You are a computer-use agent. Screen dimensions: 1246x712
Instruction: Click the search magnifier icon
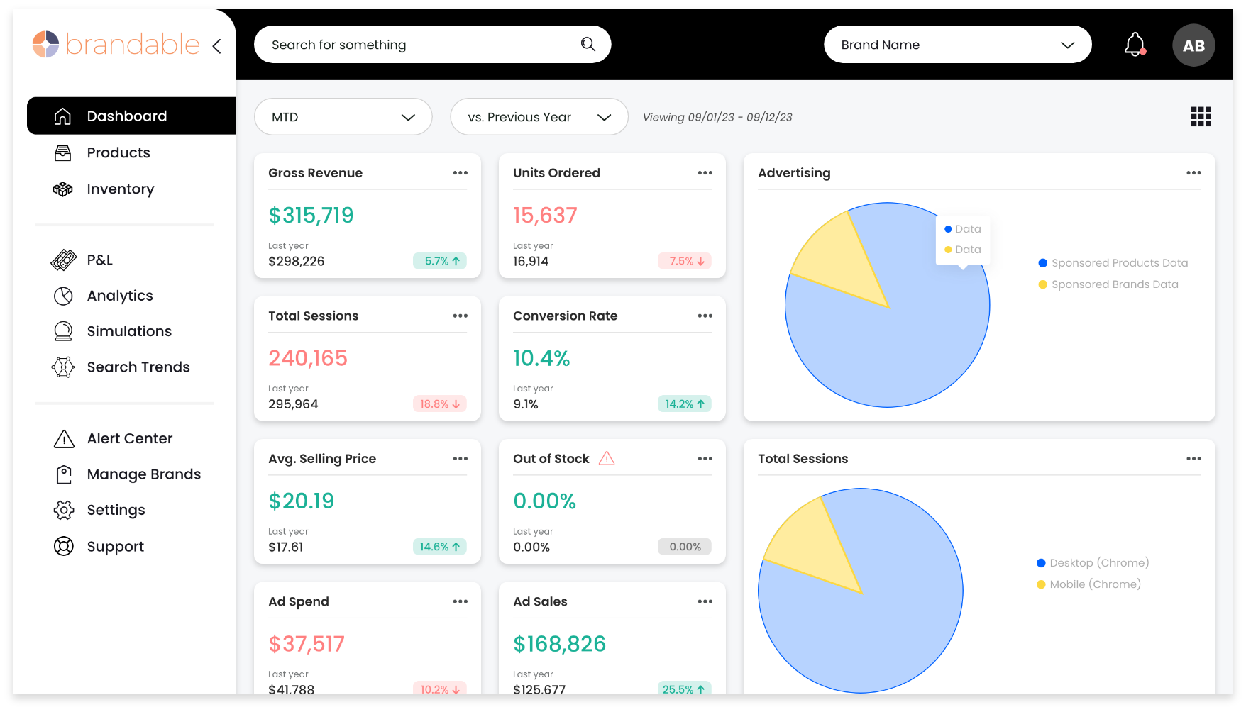(588, 45)
